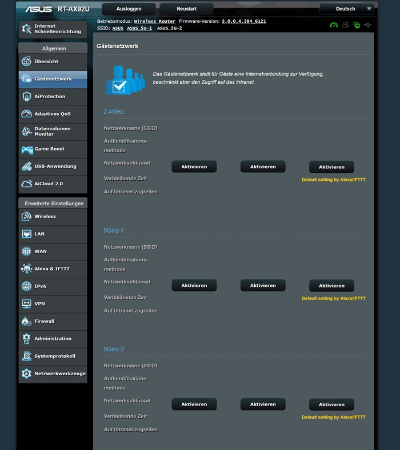Click the 2.4GHz Default setting by Alexa/IFTTT text
Screen dimensions: 400x450
pos(334,180)
